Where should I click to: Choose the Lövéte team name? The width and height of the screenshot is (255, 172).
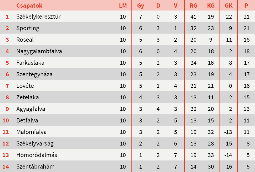pos(25,86)
